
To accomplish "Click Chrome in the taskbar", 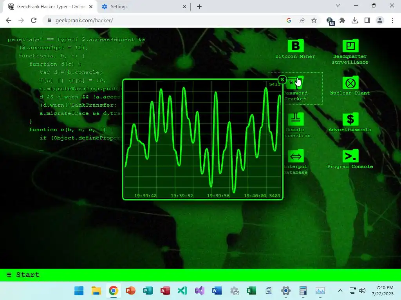I will [x=113, y=291].
